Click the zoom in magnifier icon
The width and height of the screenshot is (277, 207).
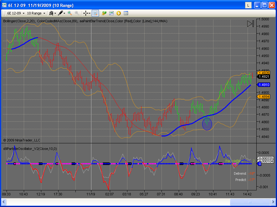coord(70,13)
